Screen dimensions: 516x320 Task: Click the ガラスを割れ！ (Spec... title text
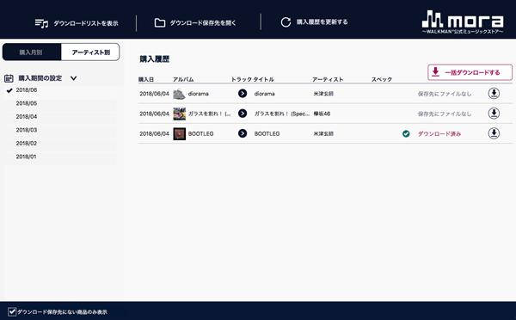coord(282,114)
